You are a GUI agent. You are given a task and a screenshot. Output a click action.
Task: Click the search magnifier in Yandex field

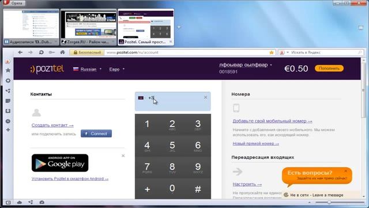click(x=360, y=53)
